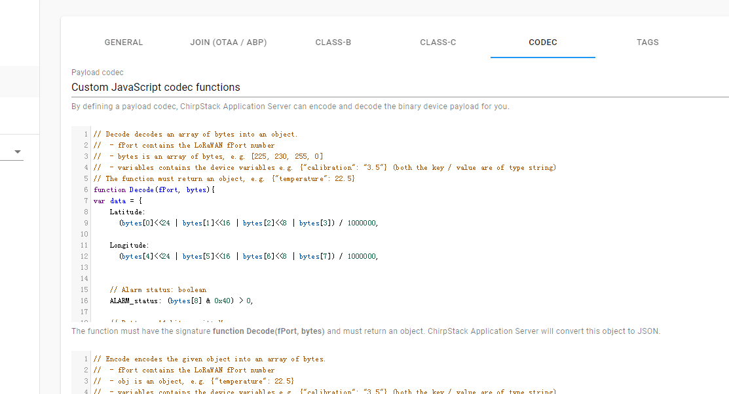This screenshot has height=394, width=729.
Task: Click the ALARM_status code line
Action: tap(181, 301)
